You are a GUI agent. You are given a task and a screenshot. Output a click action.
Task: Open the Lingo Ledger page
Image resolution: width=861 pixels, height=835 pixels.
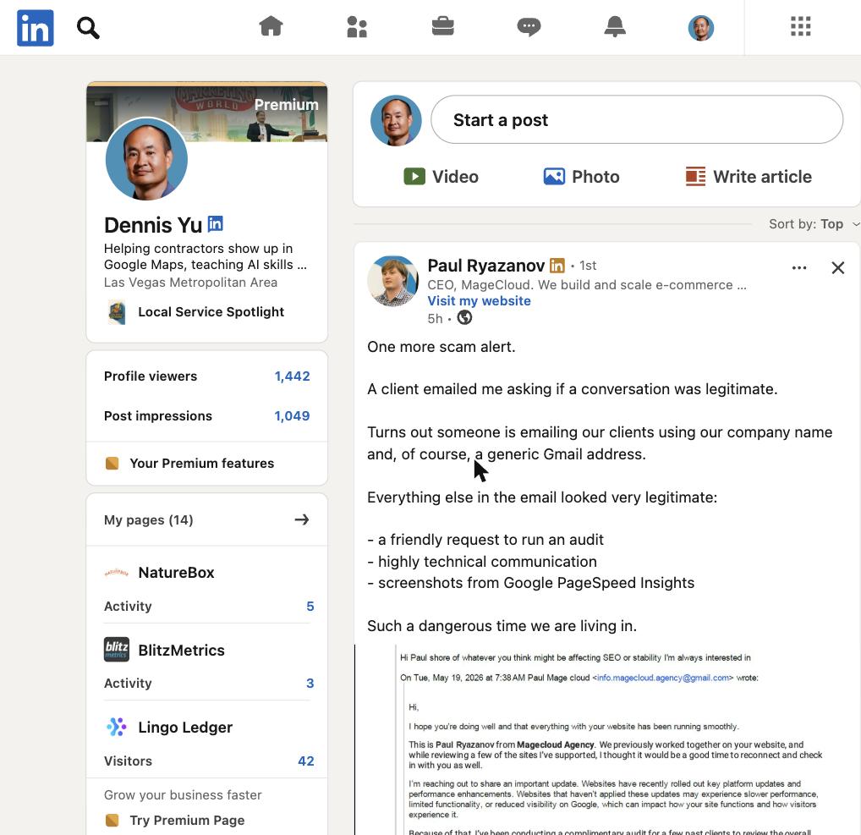[x=185, y=728]
